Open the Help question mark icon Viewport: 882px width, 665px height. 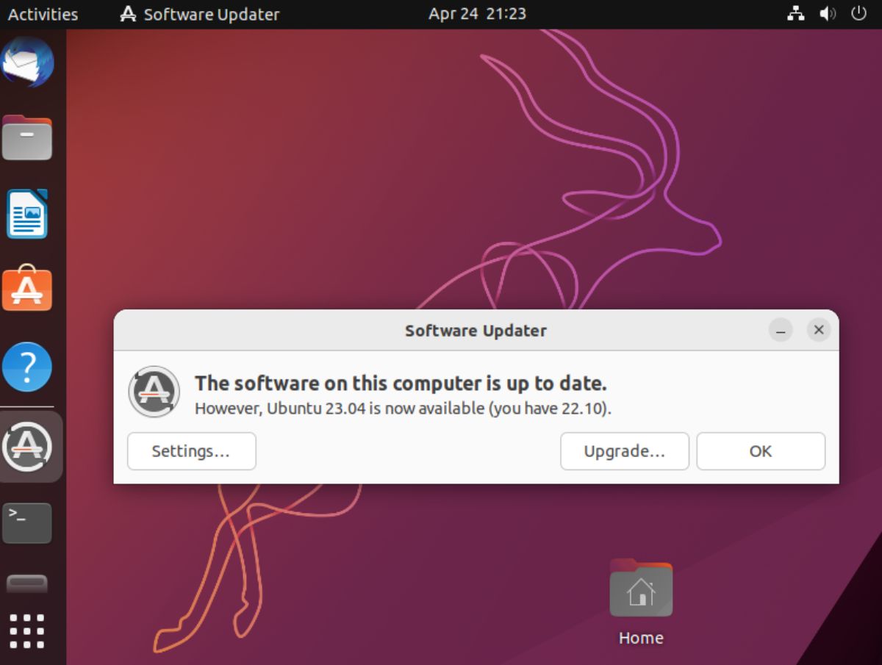point(27,367)
